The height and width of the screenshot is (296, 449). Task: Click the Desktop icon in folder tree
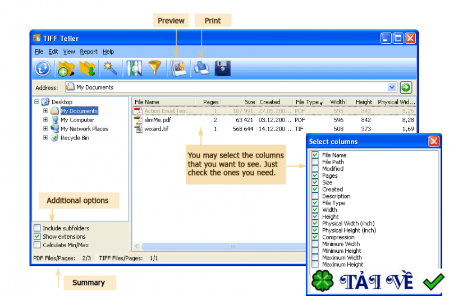point(45,102)
